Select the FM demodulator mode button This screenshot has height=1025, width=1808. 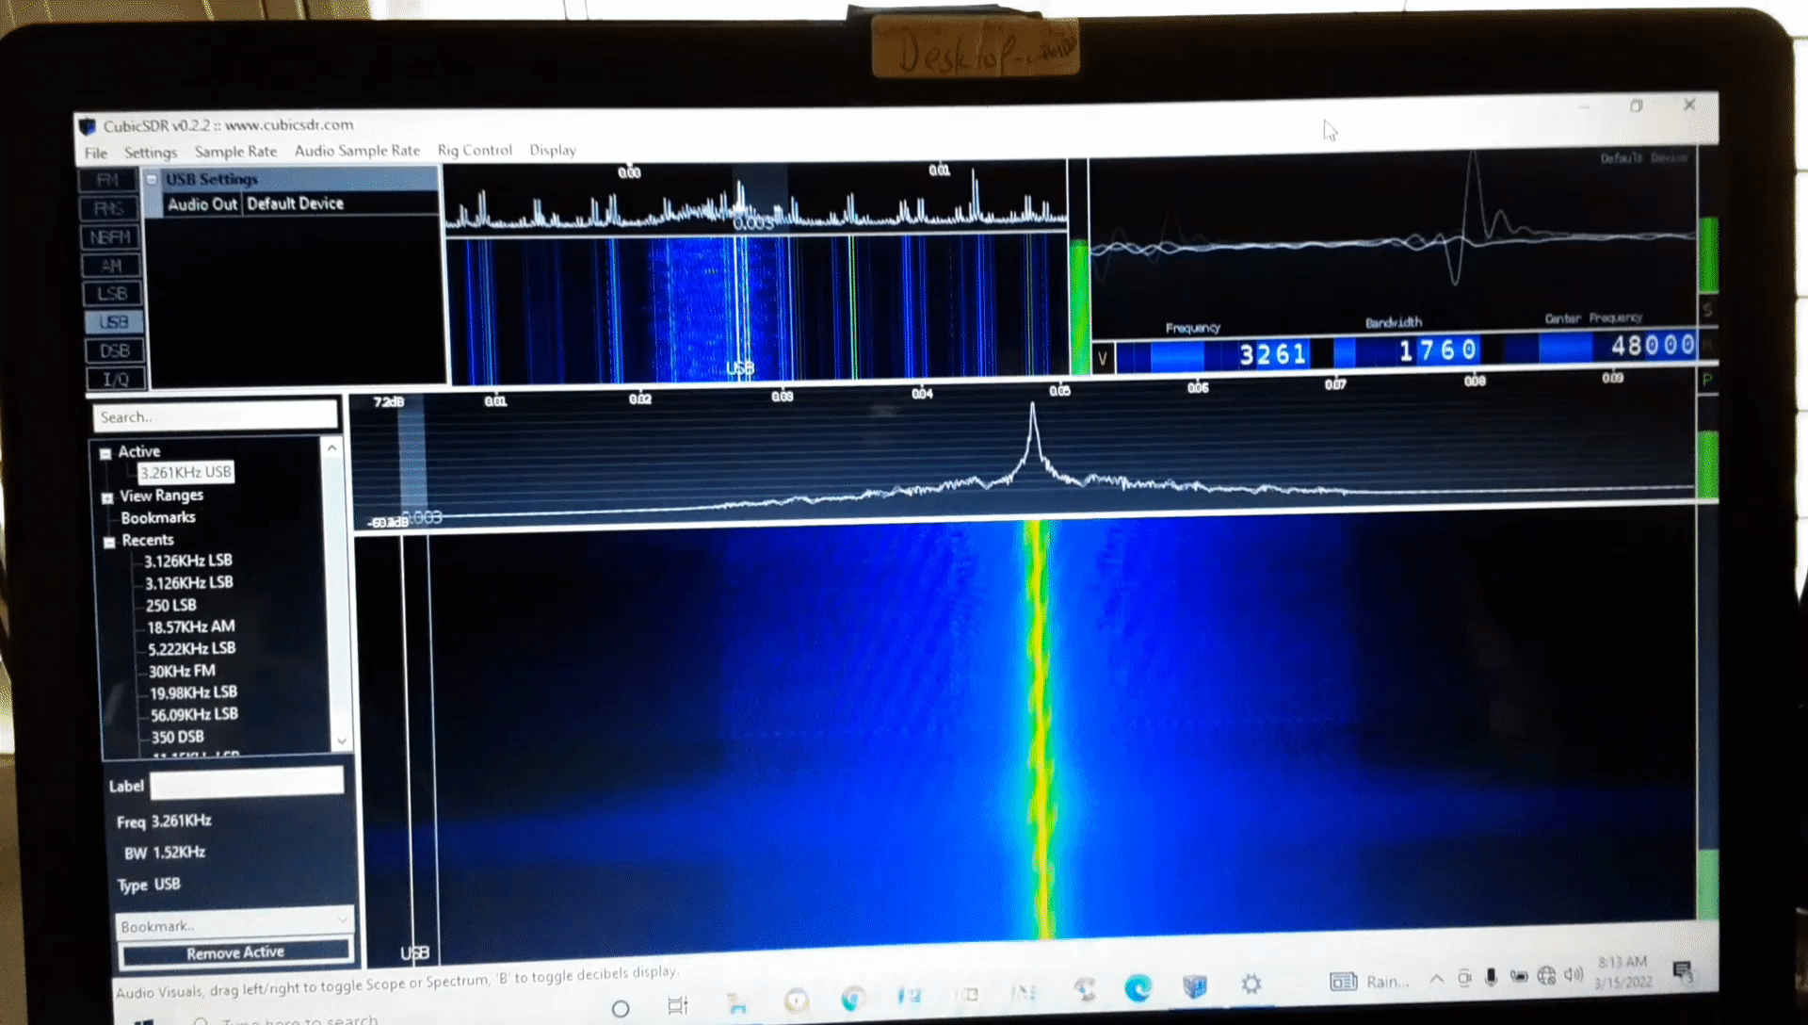click(x=109, y=180)
